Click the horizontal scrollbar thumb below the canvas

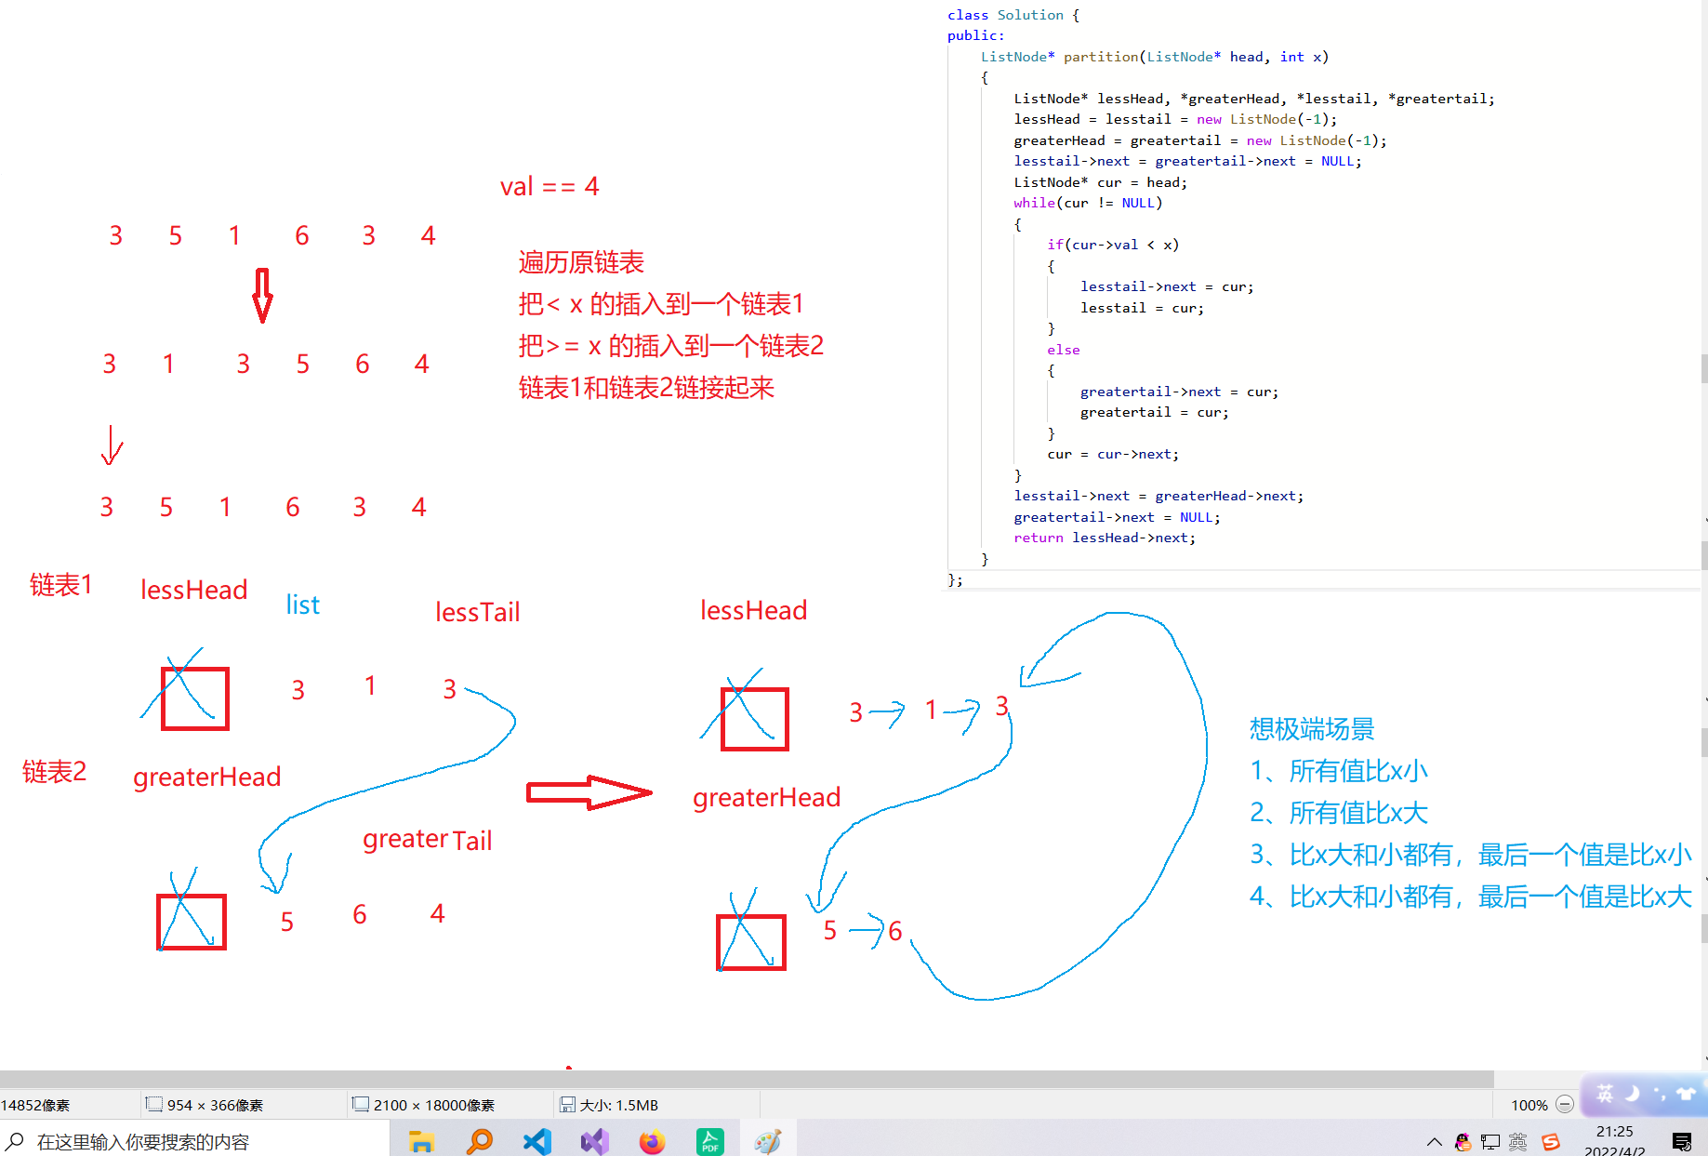click(x=747, y=1079)
